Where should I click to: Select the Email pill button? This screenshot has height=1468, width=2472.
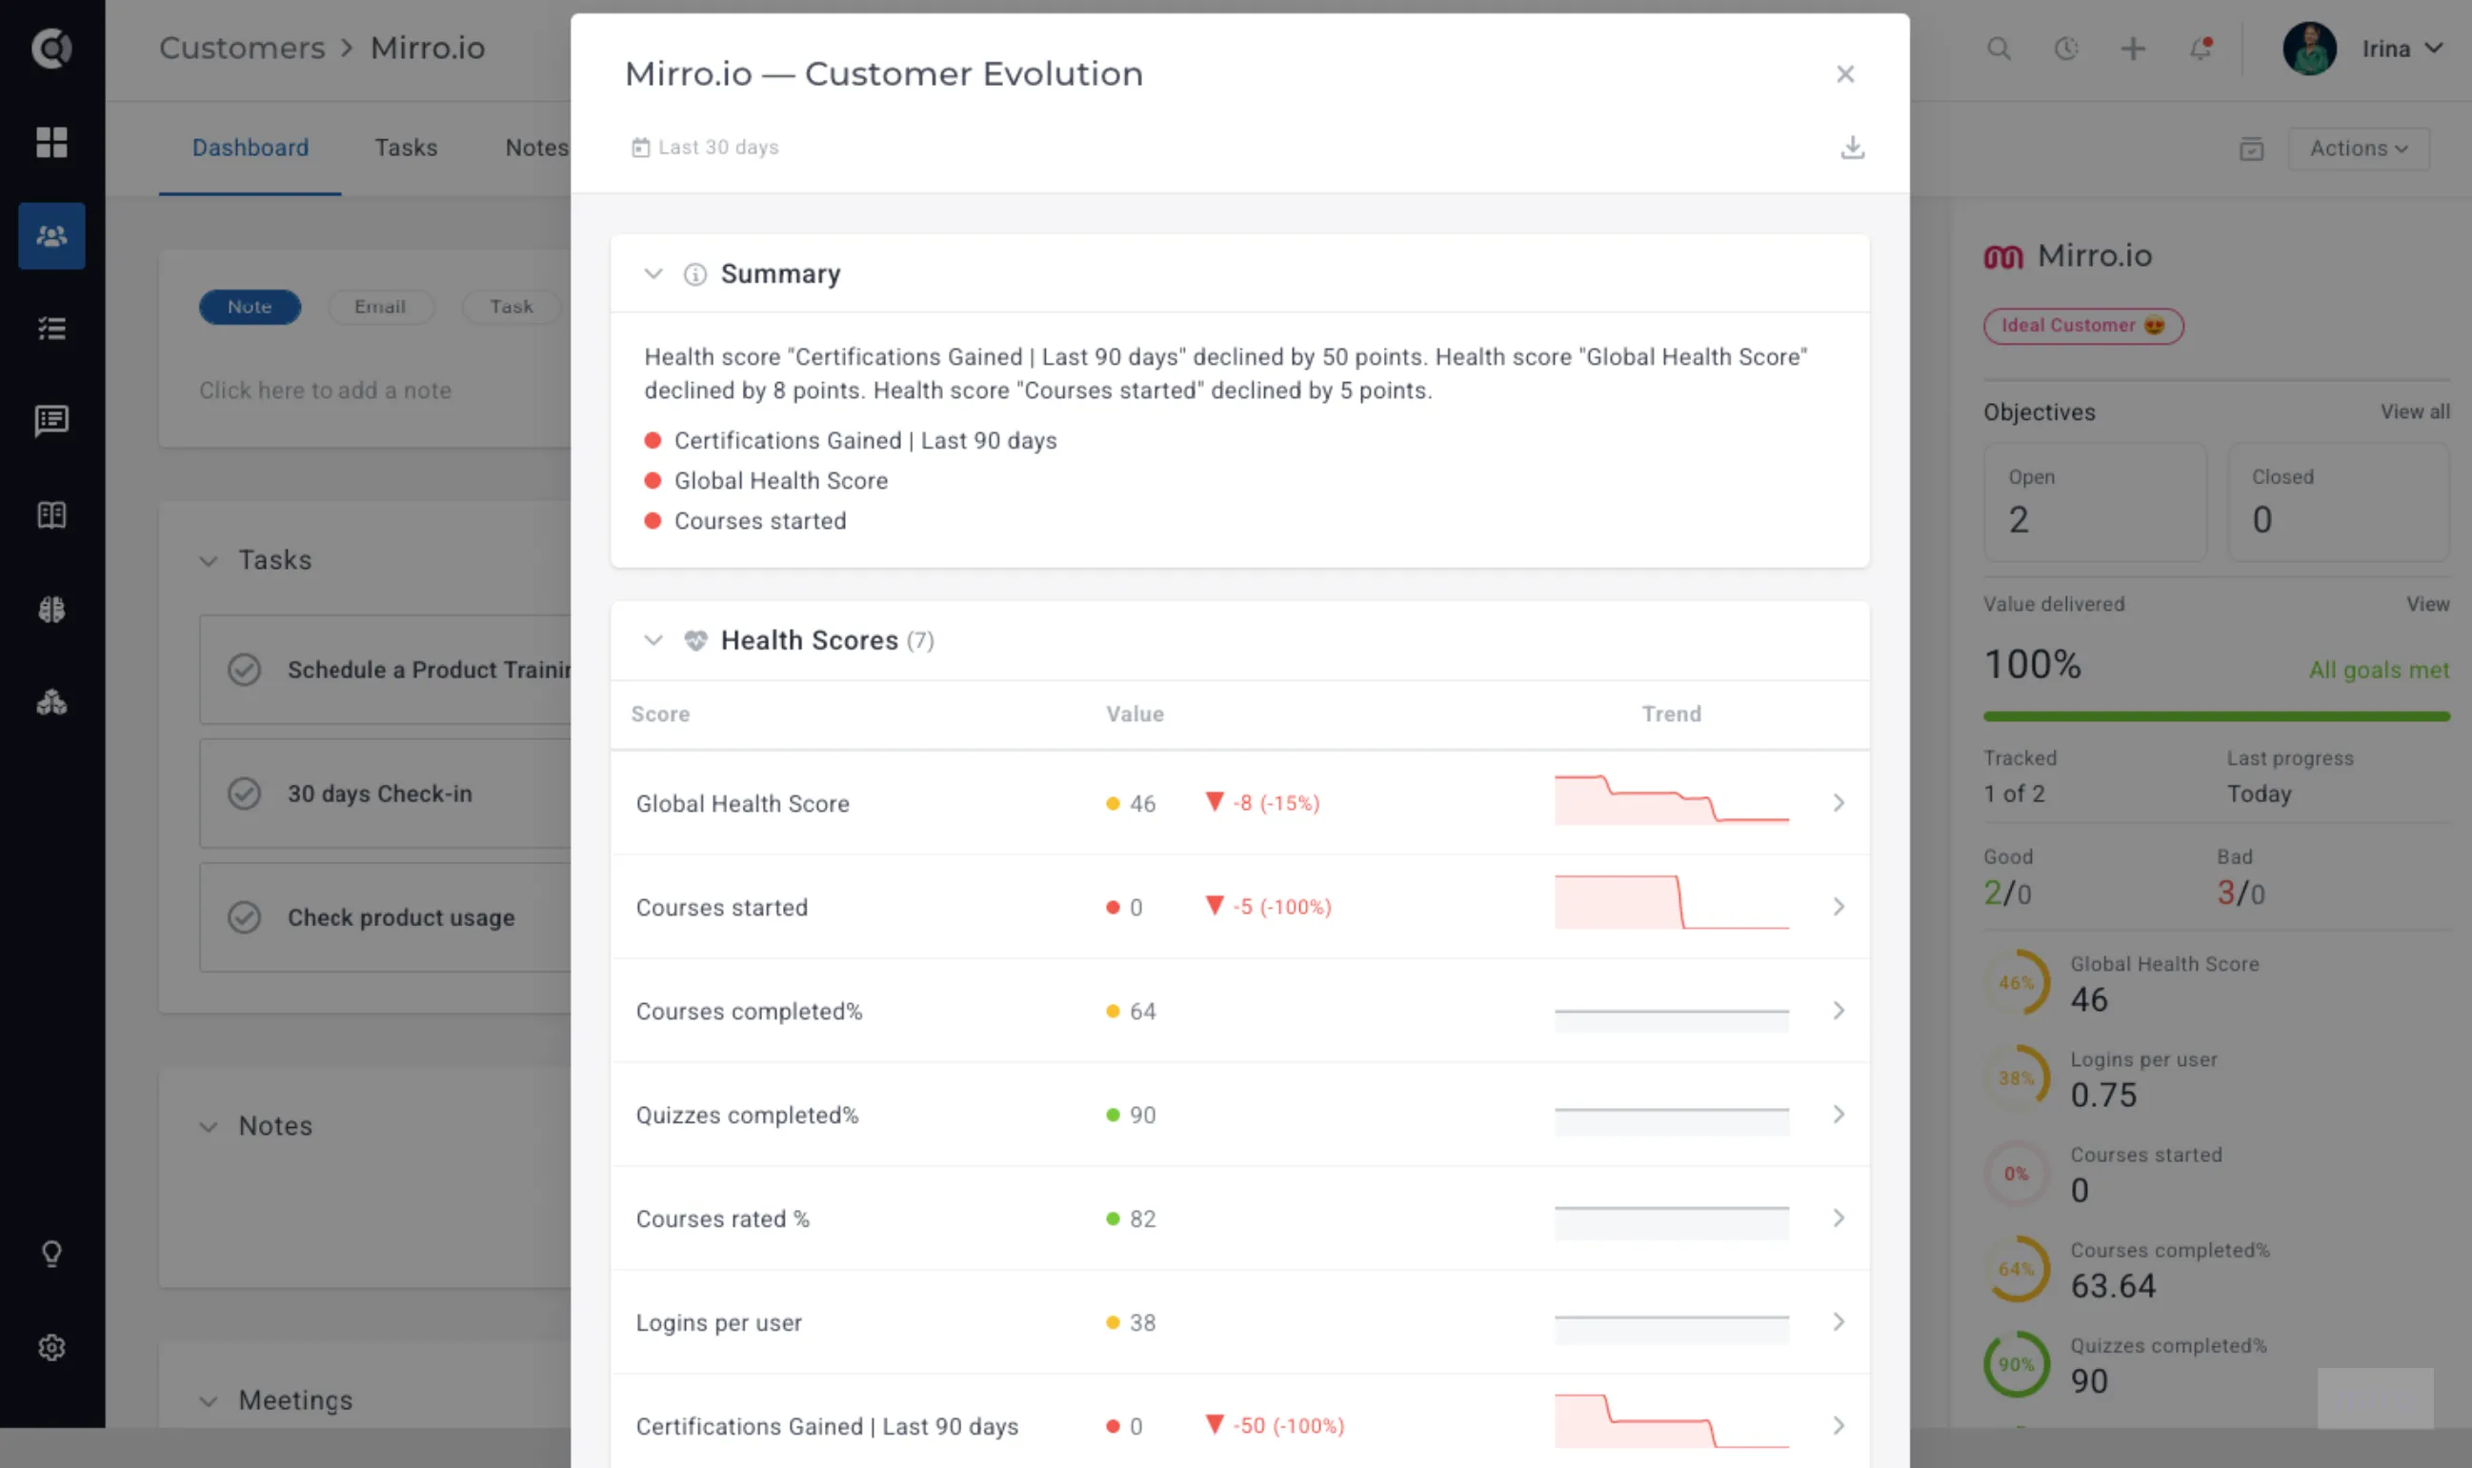click(x=380, y=307)
